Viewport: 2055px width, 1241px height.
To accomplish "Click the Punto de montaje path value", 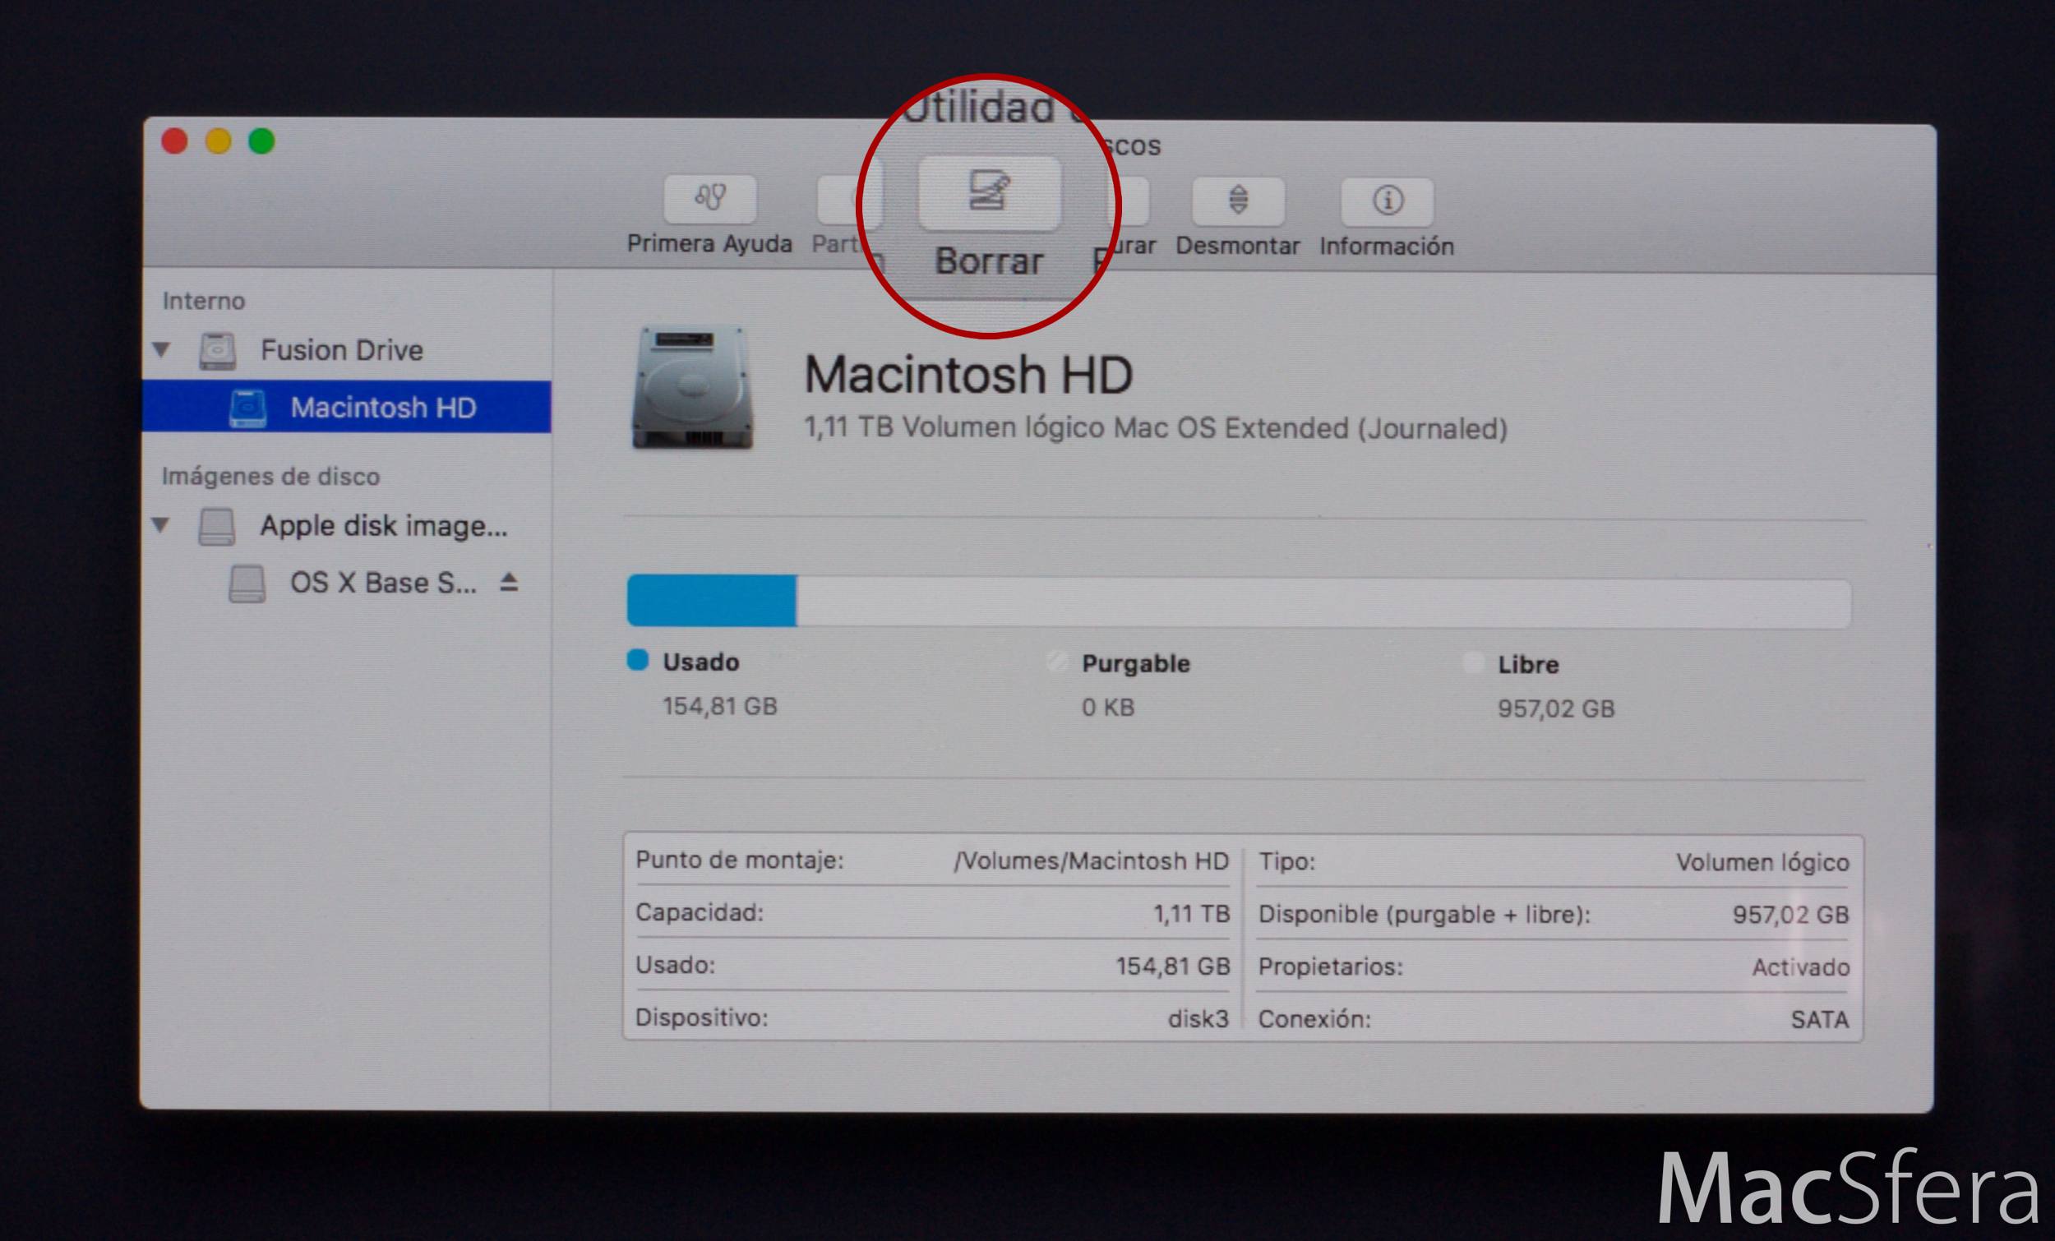I will click(1091, 860).
